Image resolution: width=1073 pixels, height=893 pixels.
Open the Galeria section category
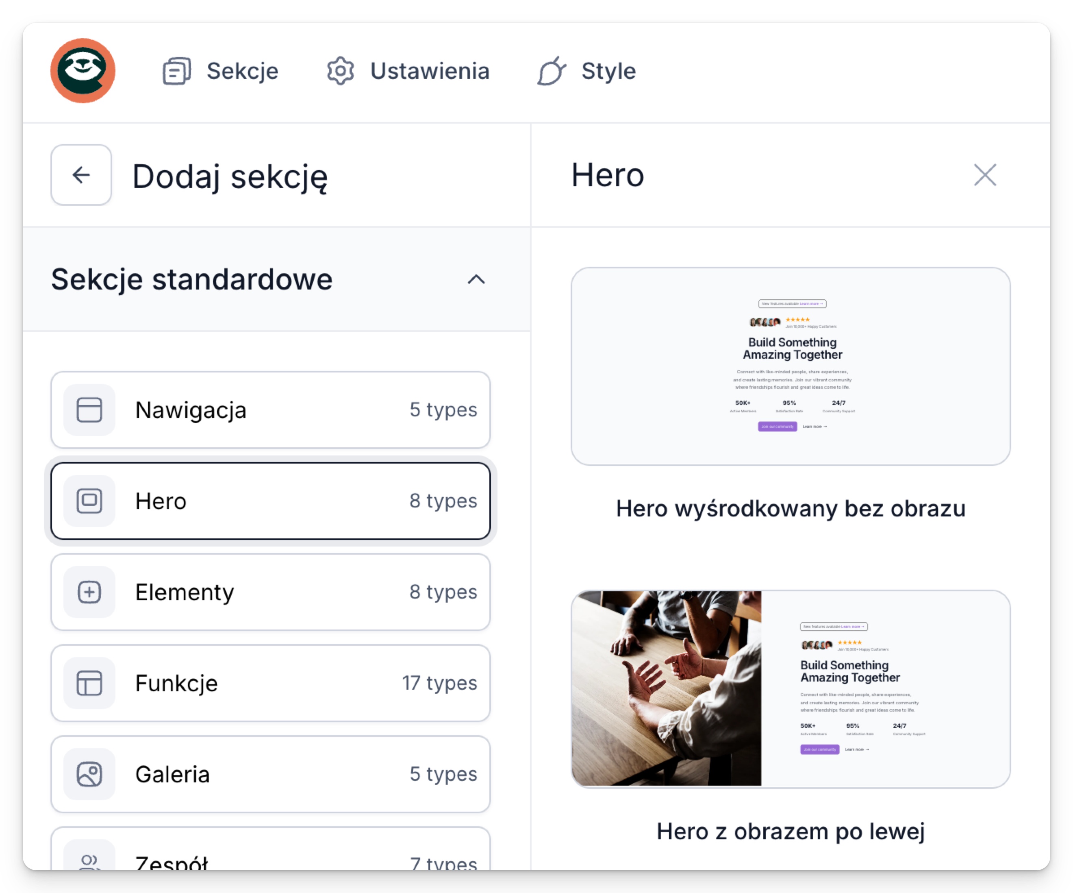(270, 774)
